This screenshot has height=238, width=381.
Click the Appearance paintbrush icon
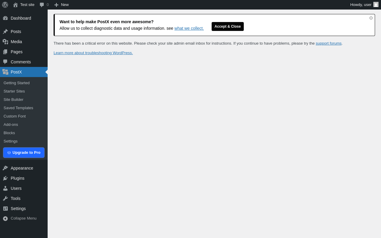click(5, 168)
